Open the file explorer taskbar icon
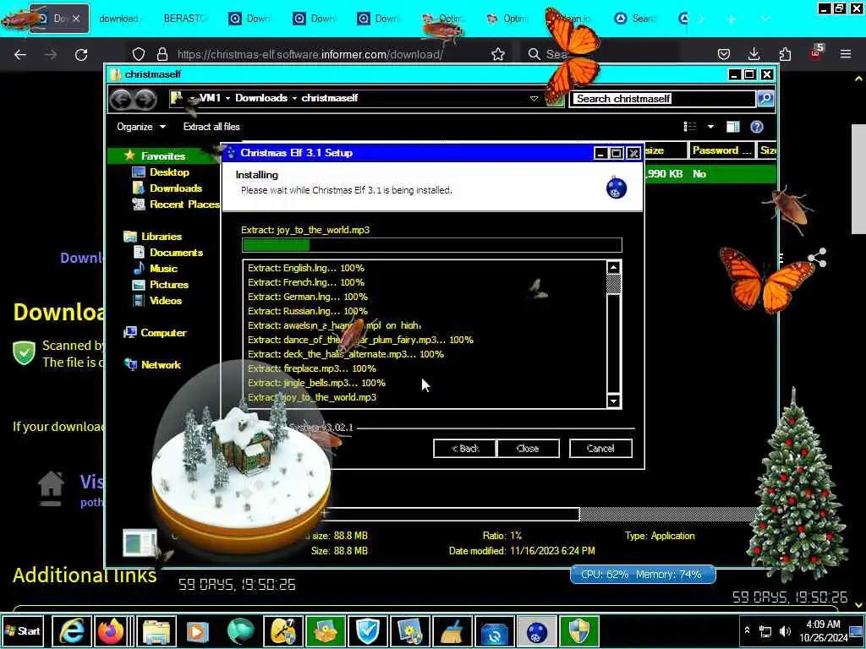The image size is (866, 649). click(x=156, y=631)
